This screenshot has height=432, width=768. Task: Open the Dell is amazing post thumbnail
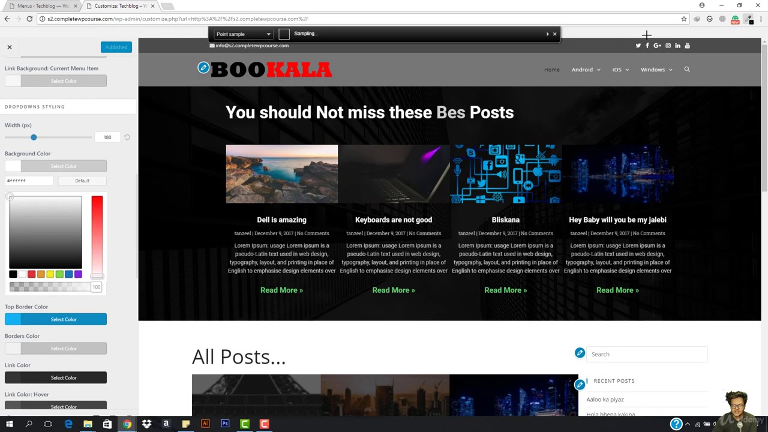[x=282, y=174]
